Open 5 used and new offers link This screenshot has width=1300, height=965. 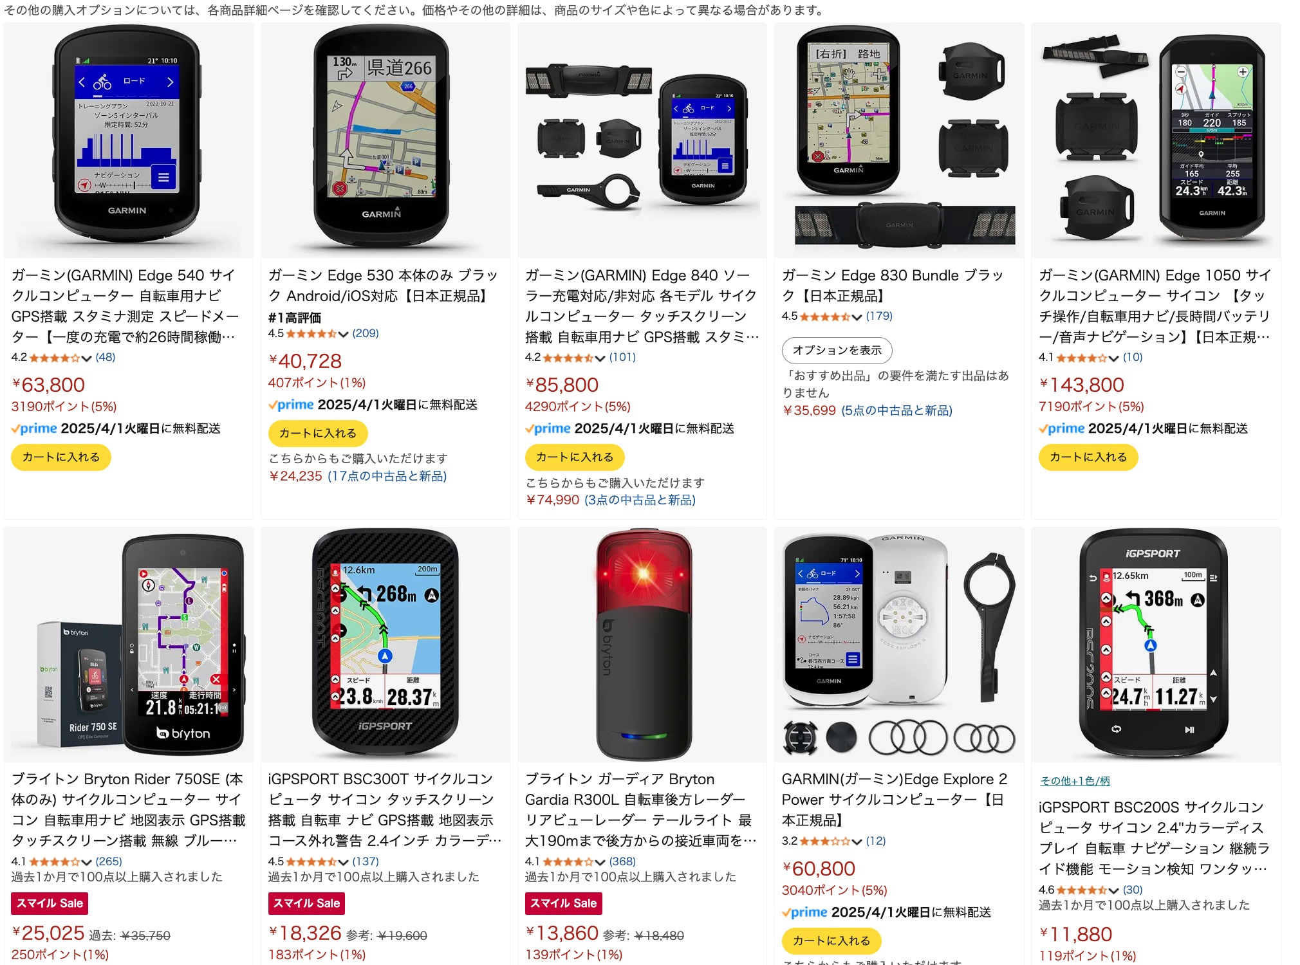click(x=896, y=410)
